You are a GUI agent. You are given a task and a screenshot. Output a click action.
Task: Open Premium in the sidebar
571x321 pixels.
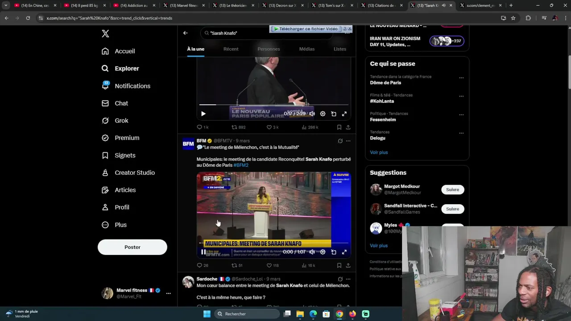coord(120,138)
